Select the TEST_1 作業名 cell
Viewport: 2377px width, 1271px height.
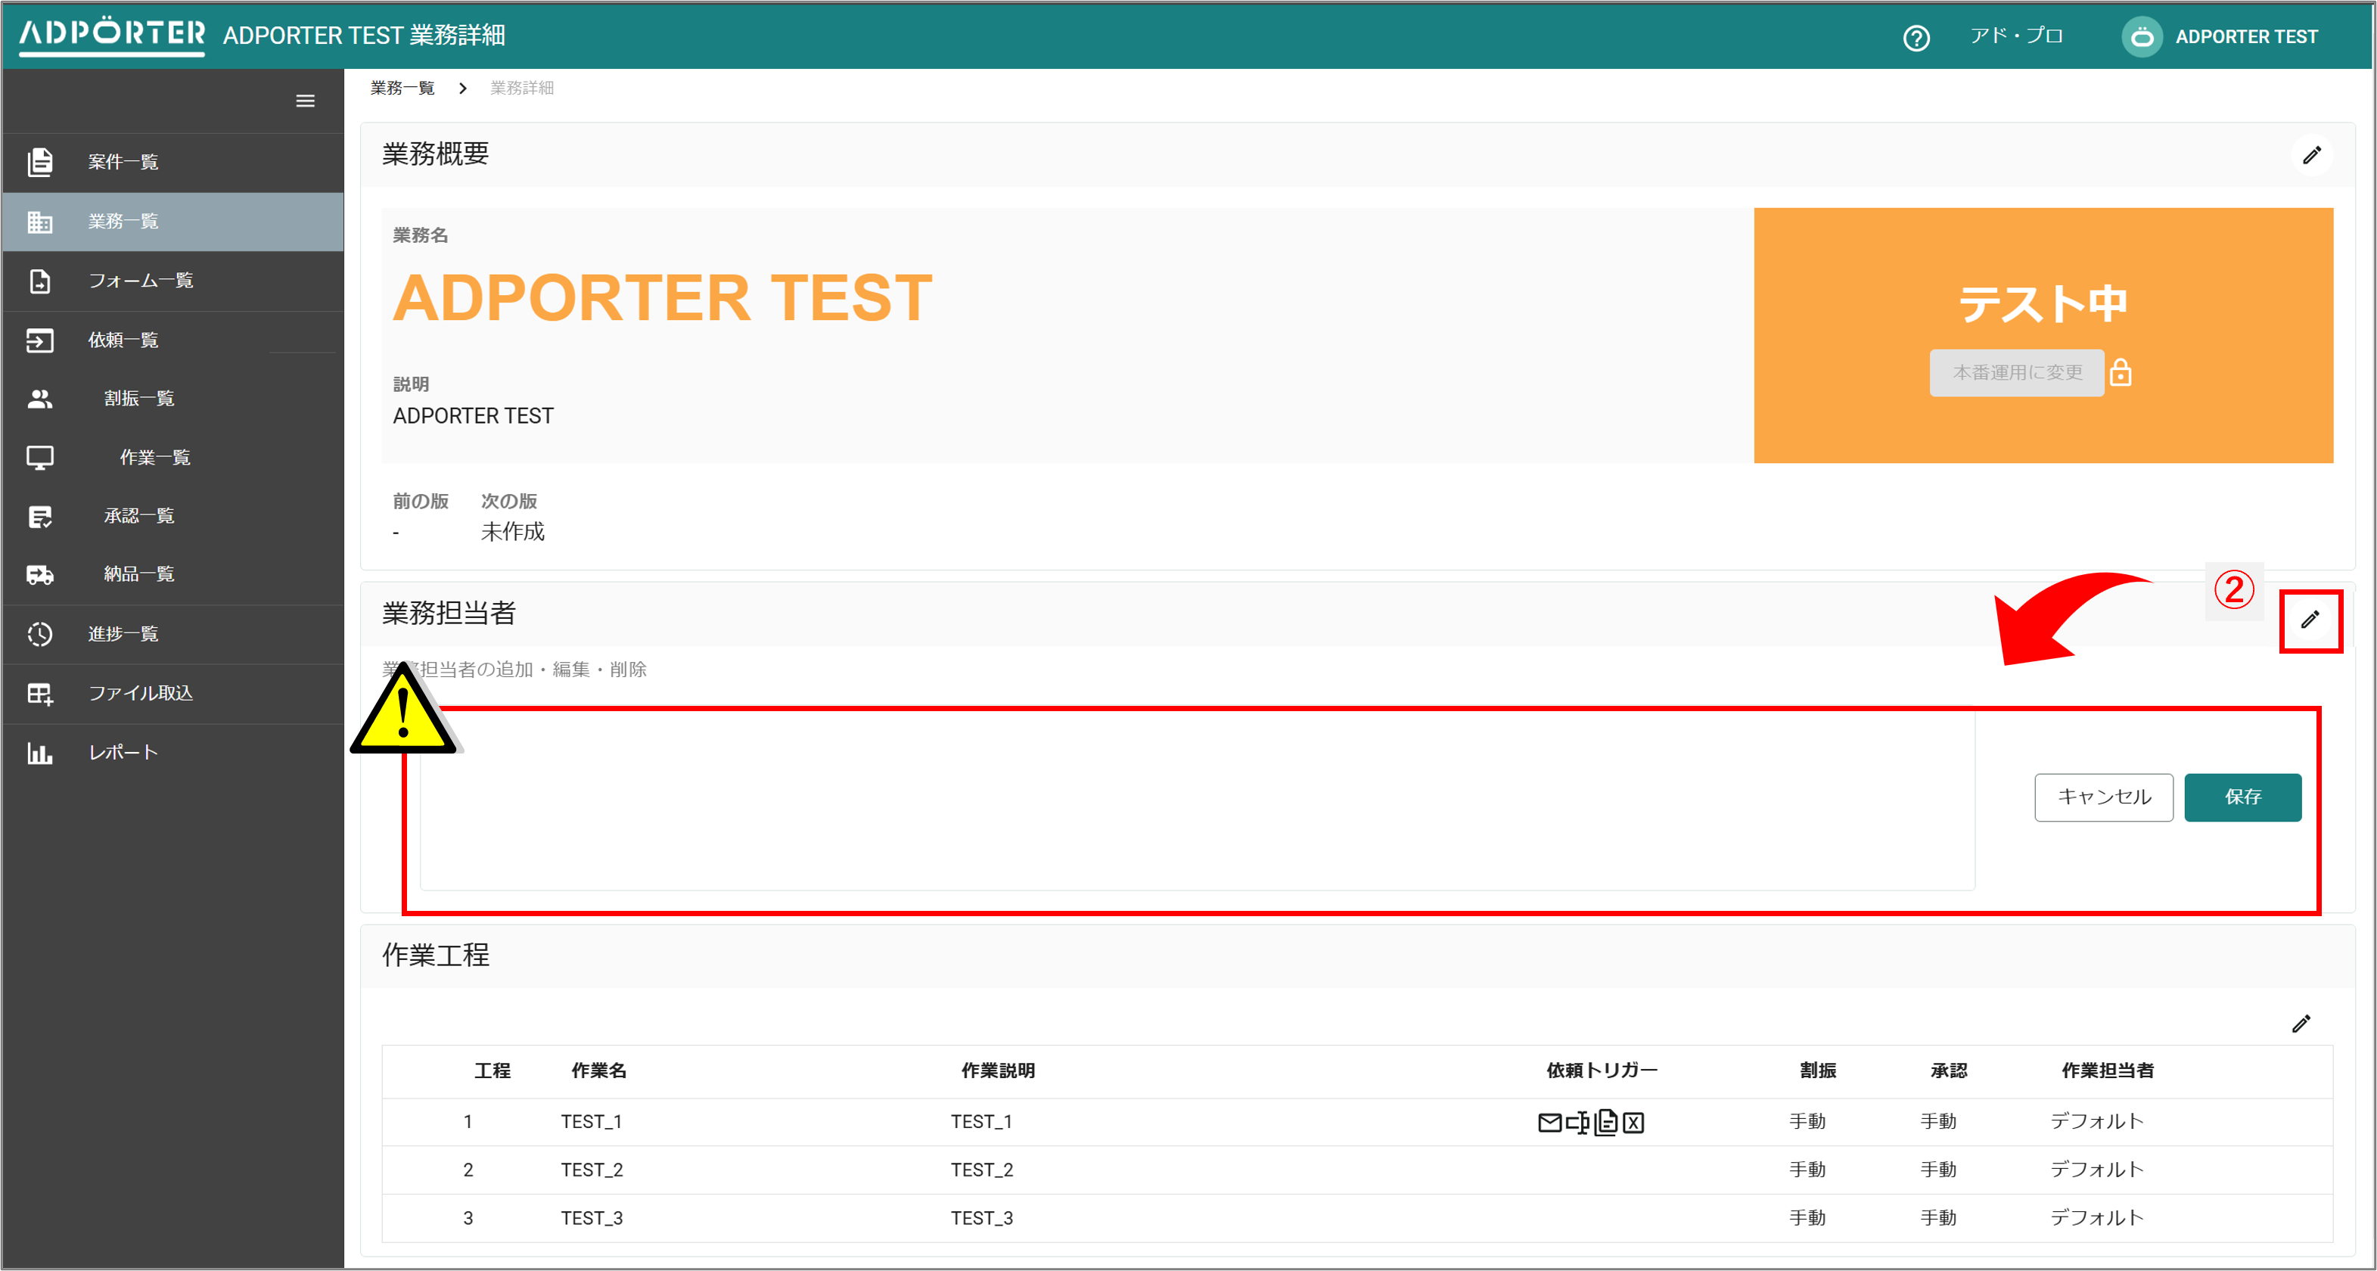click(592, 1123)
